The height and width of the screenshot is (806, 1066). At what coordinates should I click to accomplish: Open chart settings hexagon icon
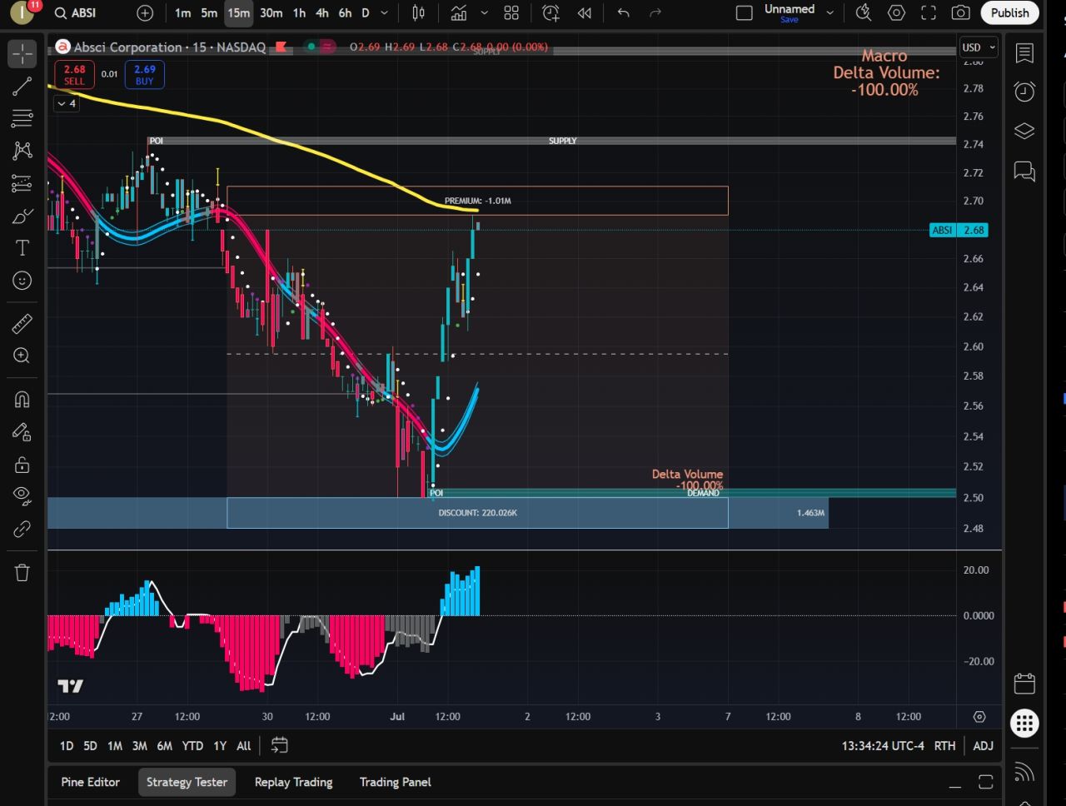pyautogui.click(x=896, y=12)
